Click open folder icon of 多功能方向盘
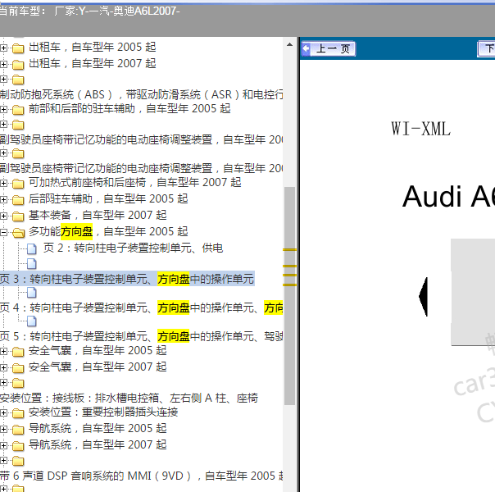The width and height of the screenshot is (495, 492). [x=18, y=233]
